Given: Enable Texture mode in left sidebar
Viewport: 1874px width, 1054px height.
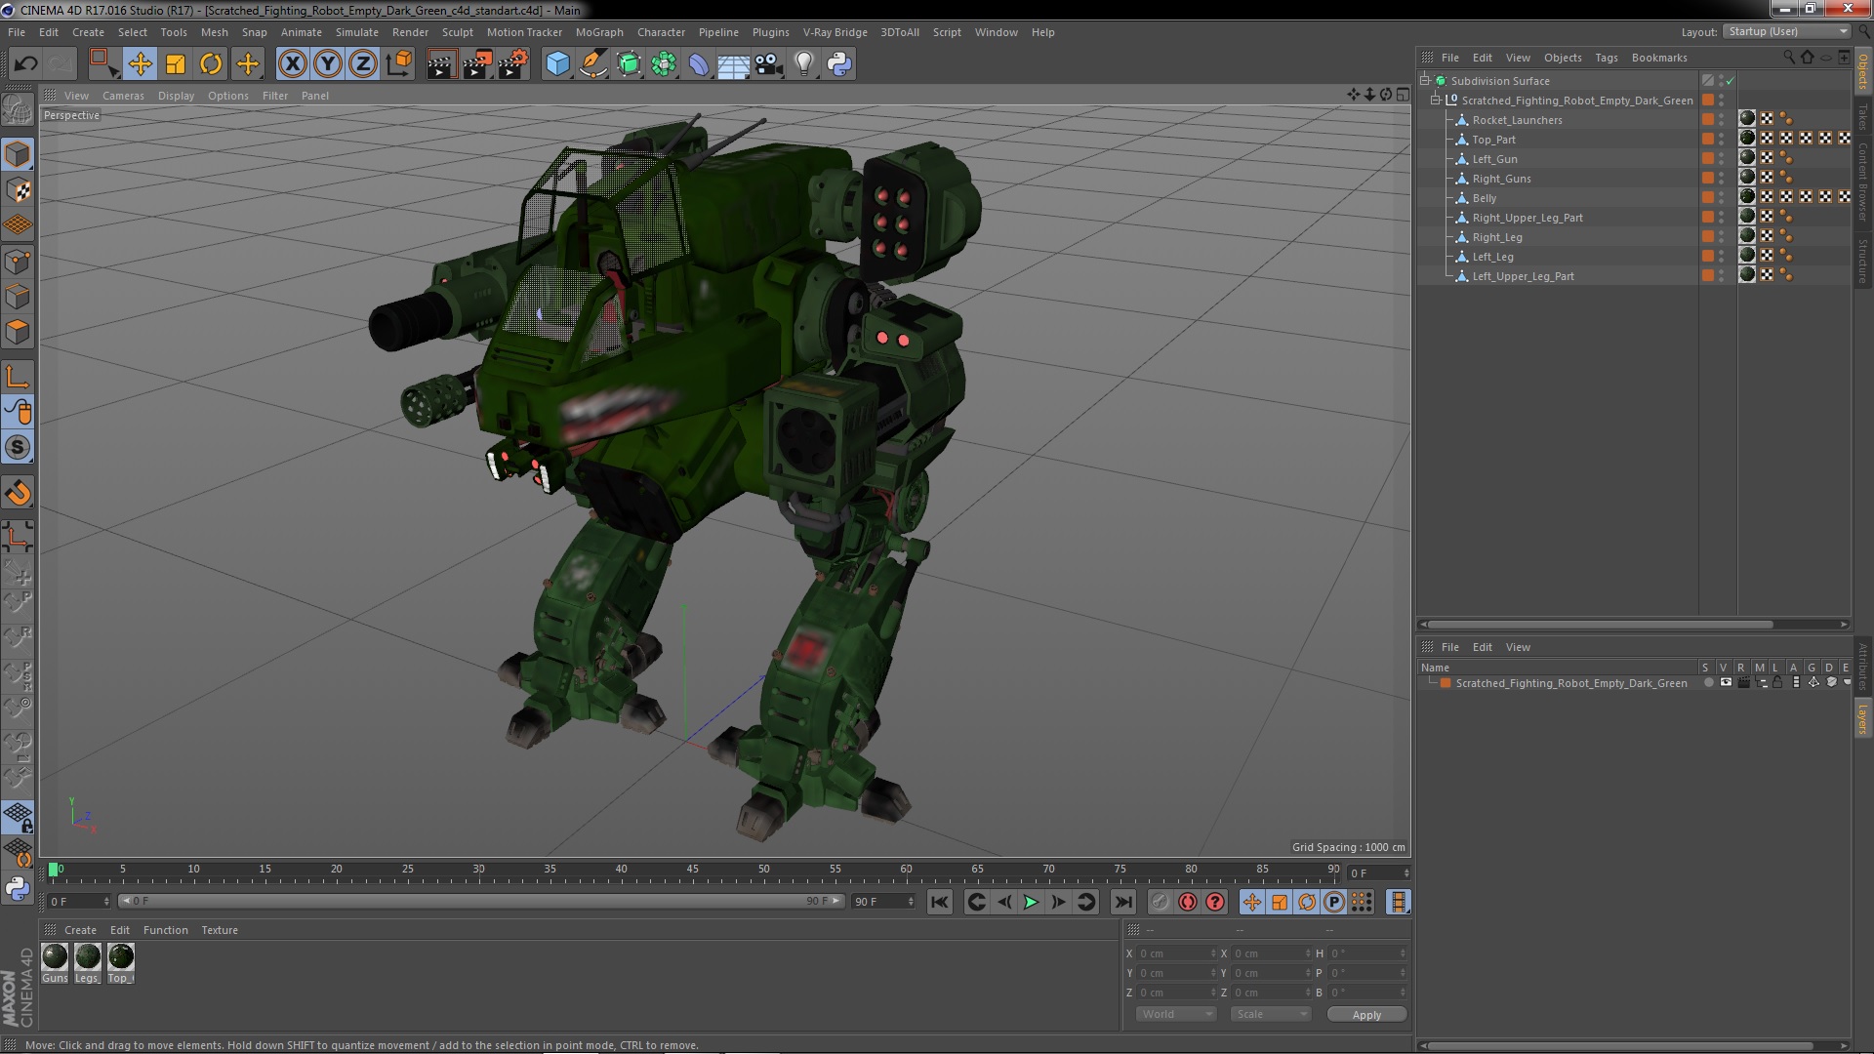Looking at the screenshot, I should click(18, 190).
